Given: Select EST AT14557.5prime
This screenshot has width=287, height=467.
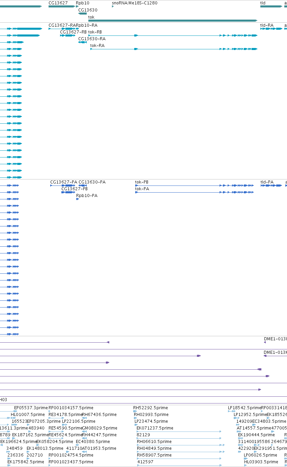Looking at the screenshot, I should pos(254,428).
